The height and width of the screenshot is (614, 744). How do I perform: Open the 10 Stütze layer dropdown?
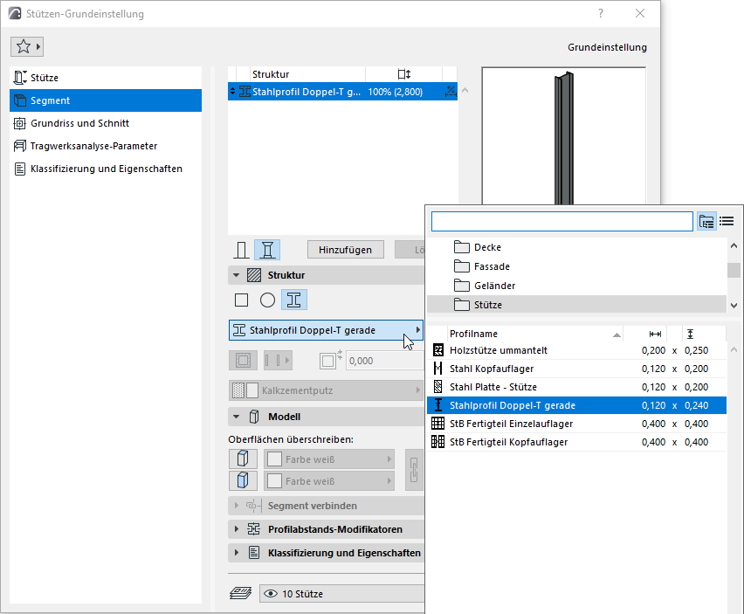[342, 594]
